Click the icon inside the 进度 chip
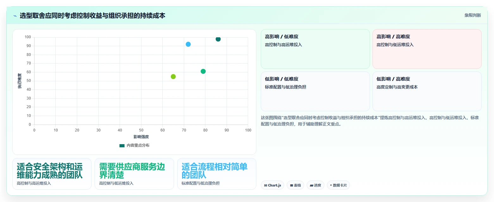The width and height of the screenshot is (494, 202). pyautogui.click(x=311, y=186)
